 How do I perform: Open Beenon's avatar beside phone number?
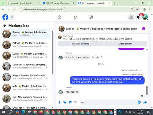61,92
